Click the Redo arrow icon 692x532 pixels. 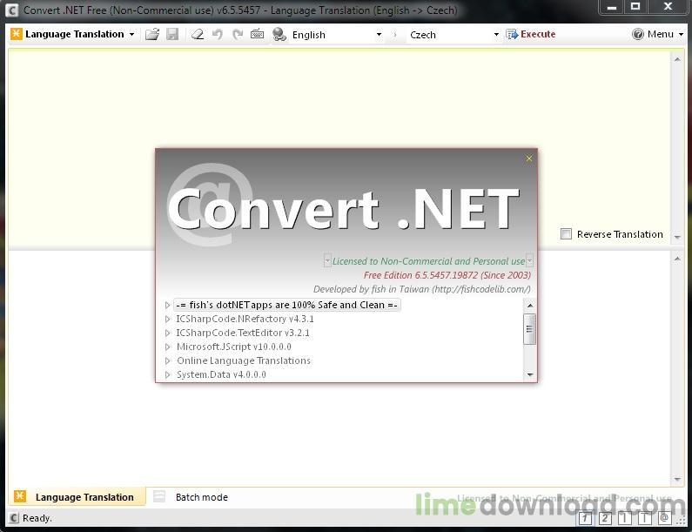click(x=238, y=35)
